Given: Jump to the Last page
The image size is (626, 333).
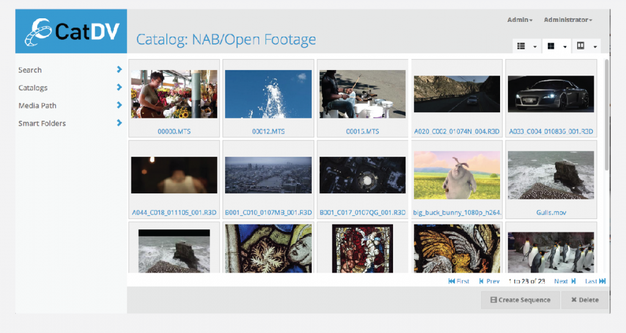Looking at the screenshot, I should pyautogui.click(x=595, y=281).
